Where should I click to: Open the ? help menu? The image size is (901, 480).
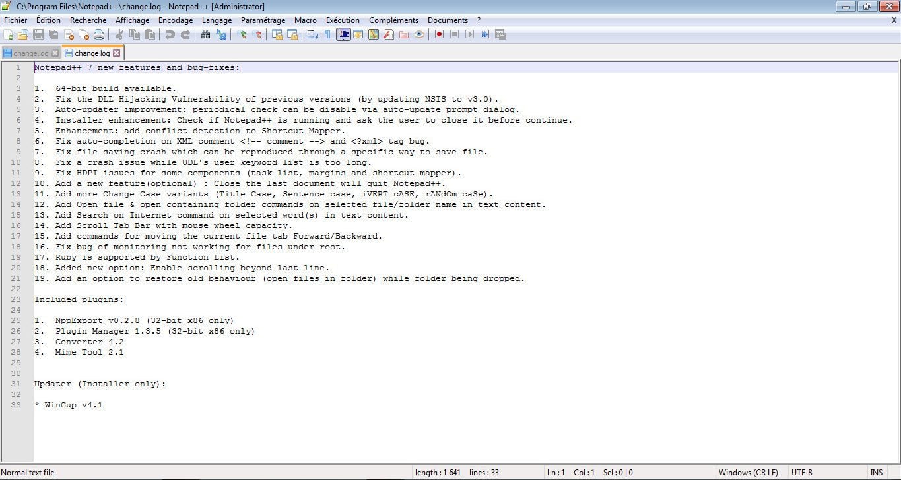pyautogui.click(x=479, y=20)
